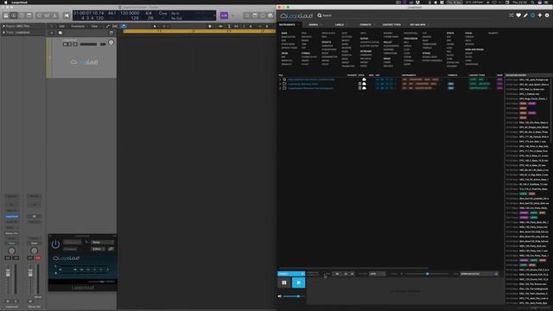Viewport: 553px width, 311px height.
Task: Adjust the Loopcloud track header volume slider
Action: [92, 44]
